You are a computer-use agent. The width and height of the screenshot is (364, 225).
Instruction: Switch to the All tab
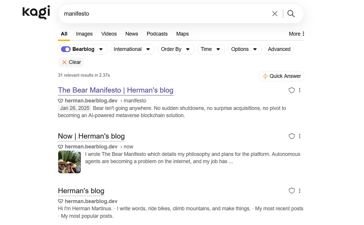(64, 34)
